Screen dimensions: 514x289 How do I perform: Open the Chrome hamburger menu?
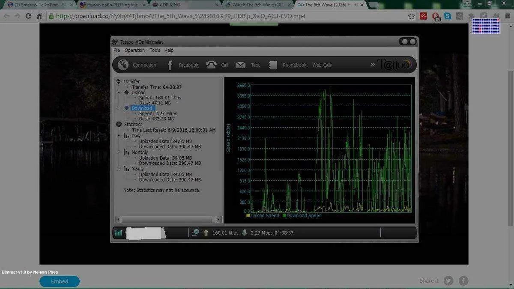[508, 16]
